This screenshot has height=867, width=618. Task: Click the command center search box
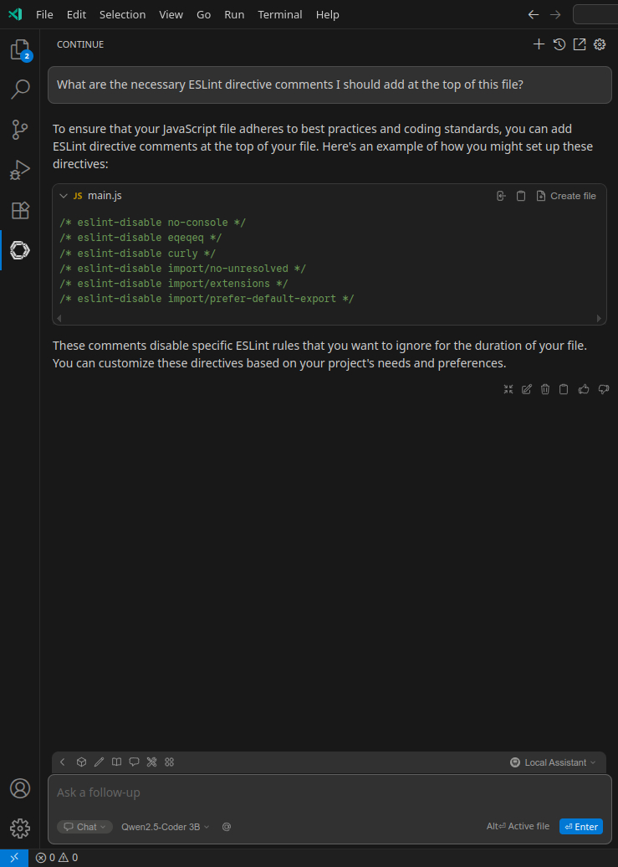coord(595,15)
